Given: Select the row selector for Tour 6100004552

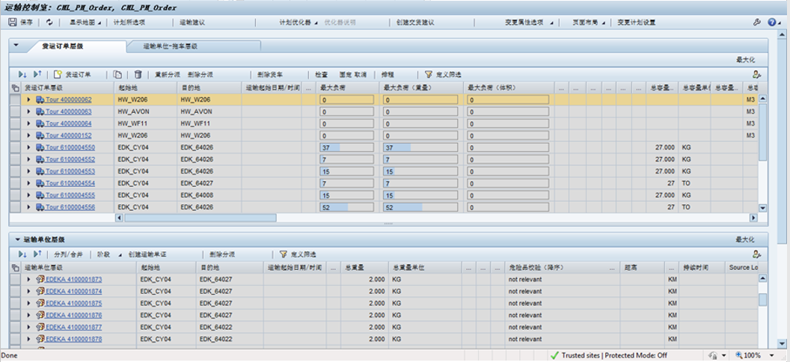Looking at the screenshot, I should click(16, 159).
